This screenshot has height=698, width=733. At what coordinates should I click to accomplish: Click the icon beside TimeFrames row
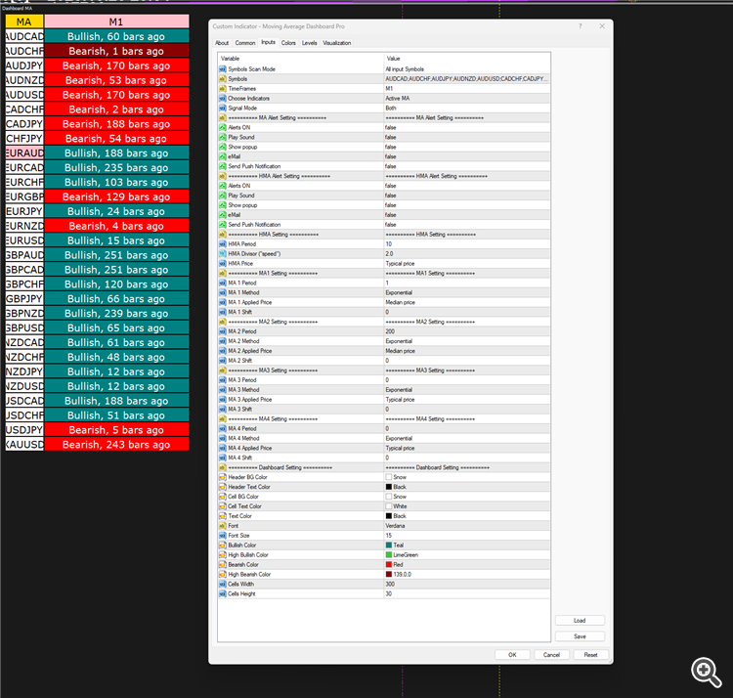click(223, 89)
